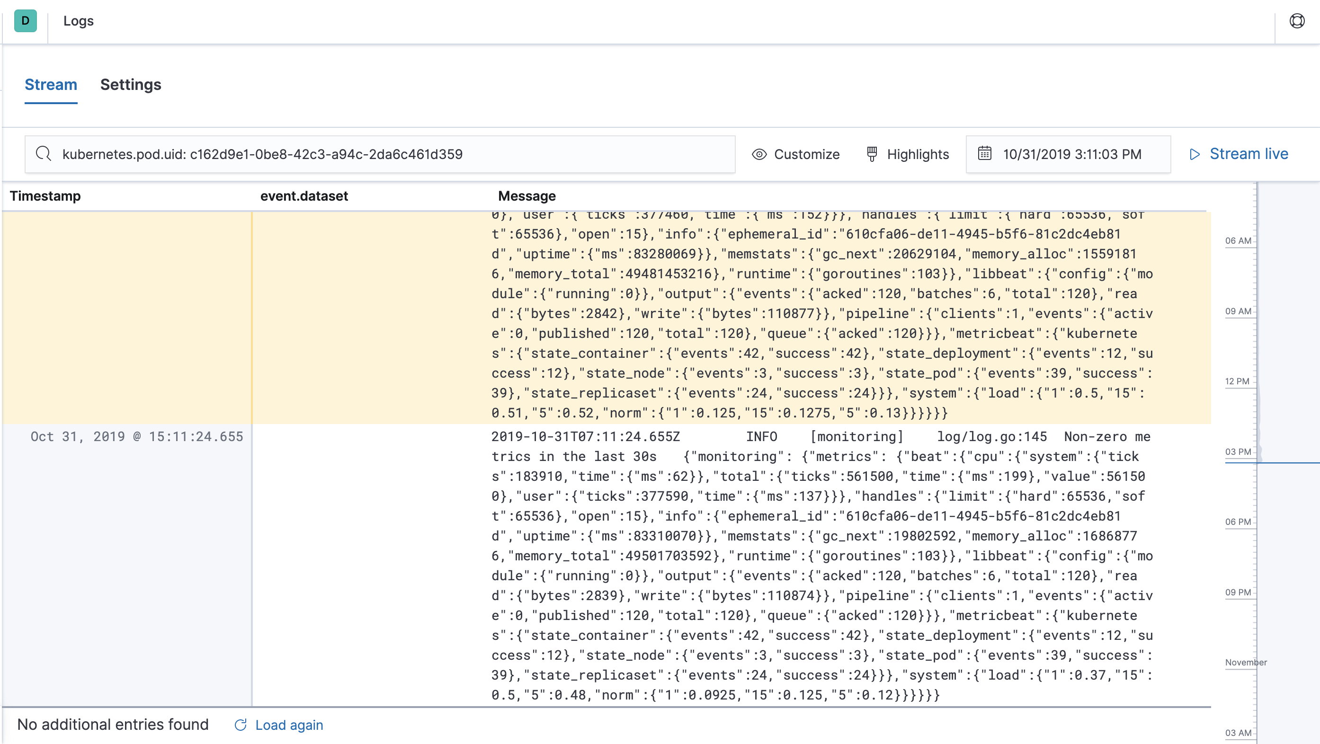Click the Load again refresh icon

pos(241,725)
